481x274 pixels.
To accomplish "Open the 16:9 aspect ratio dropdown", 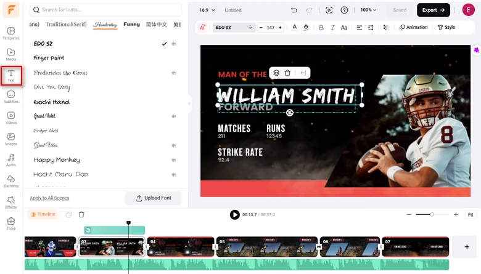I will (x=207, y=10).
